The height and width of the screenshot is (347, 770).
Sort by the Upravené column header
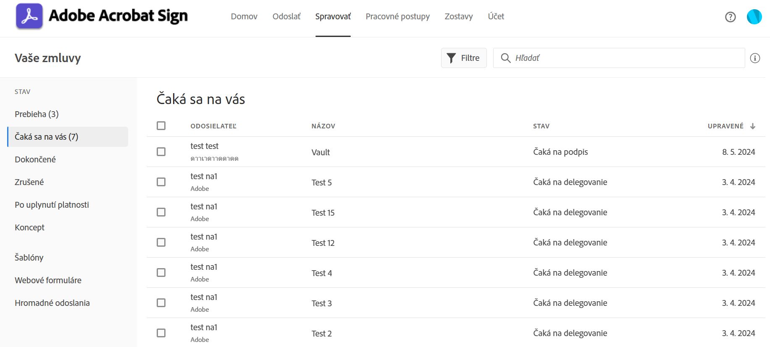(x=725, y=126)
